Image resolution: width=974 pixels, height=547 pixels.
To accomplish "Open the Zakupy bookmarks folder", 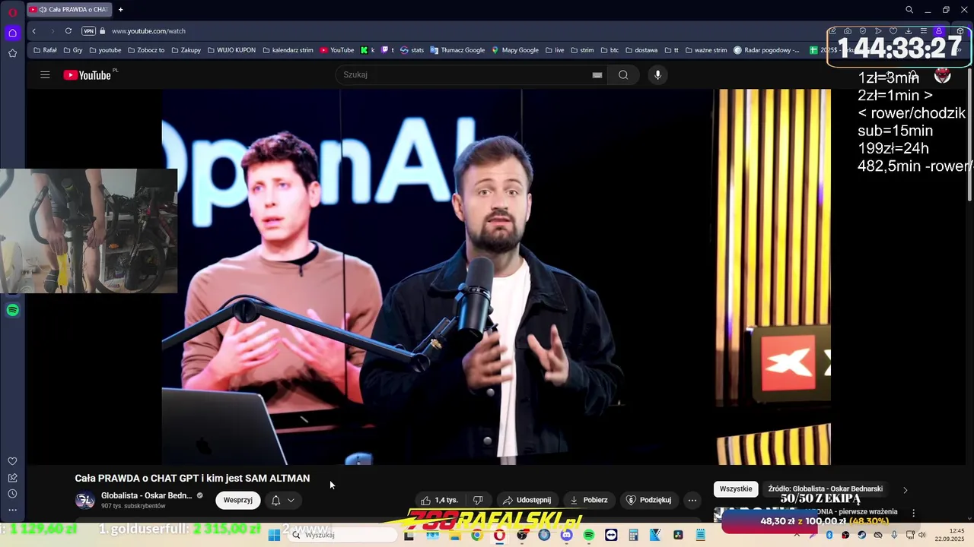I will coord(186,50).
